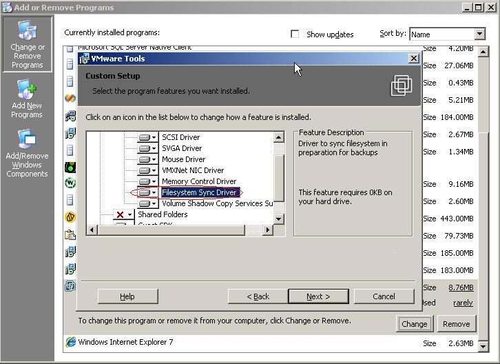Select the Memory Control Driver item
The width and height of the screenshot is (500, 364).
tap(199, 181)
